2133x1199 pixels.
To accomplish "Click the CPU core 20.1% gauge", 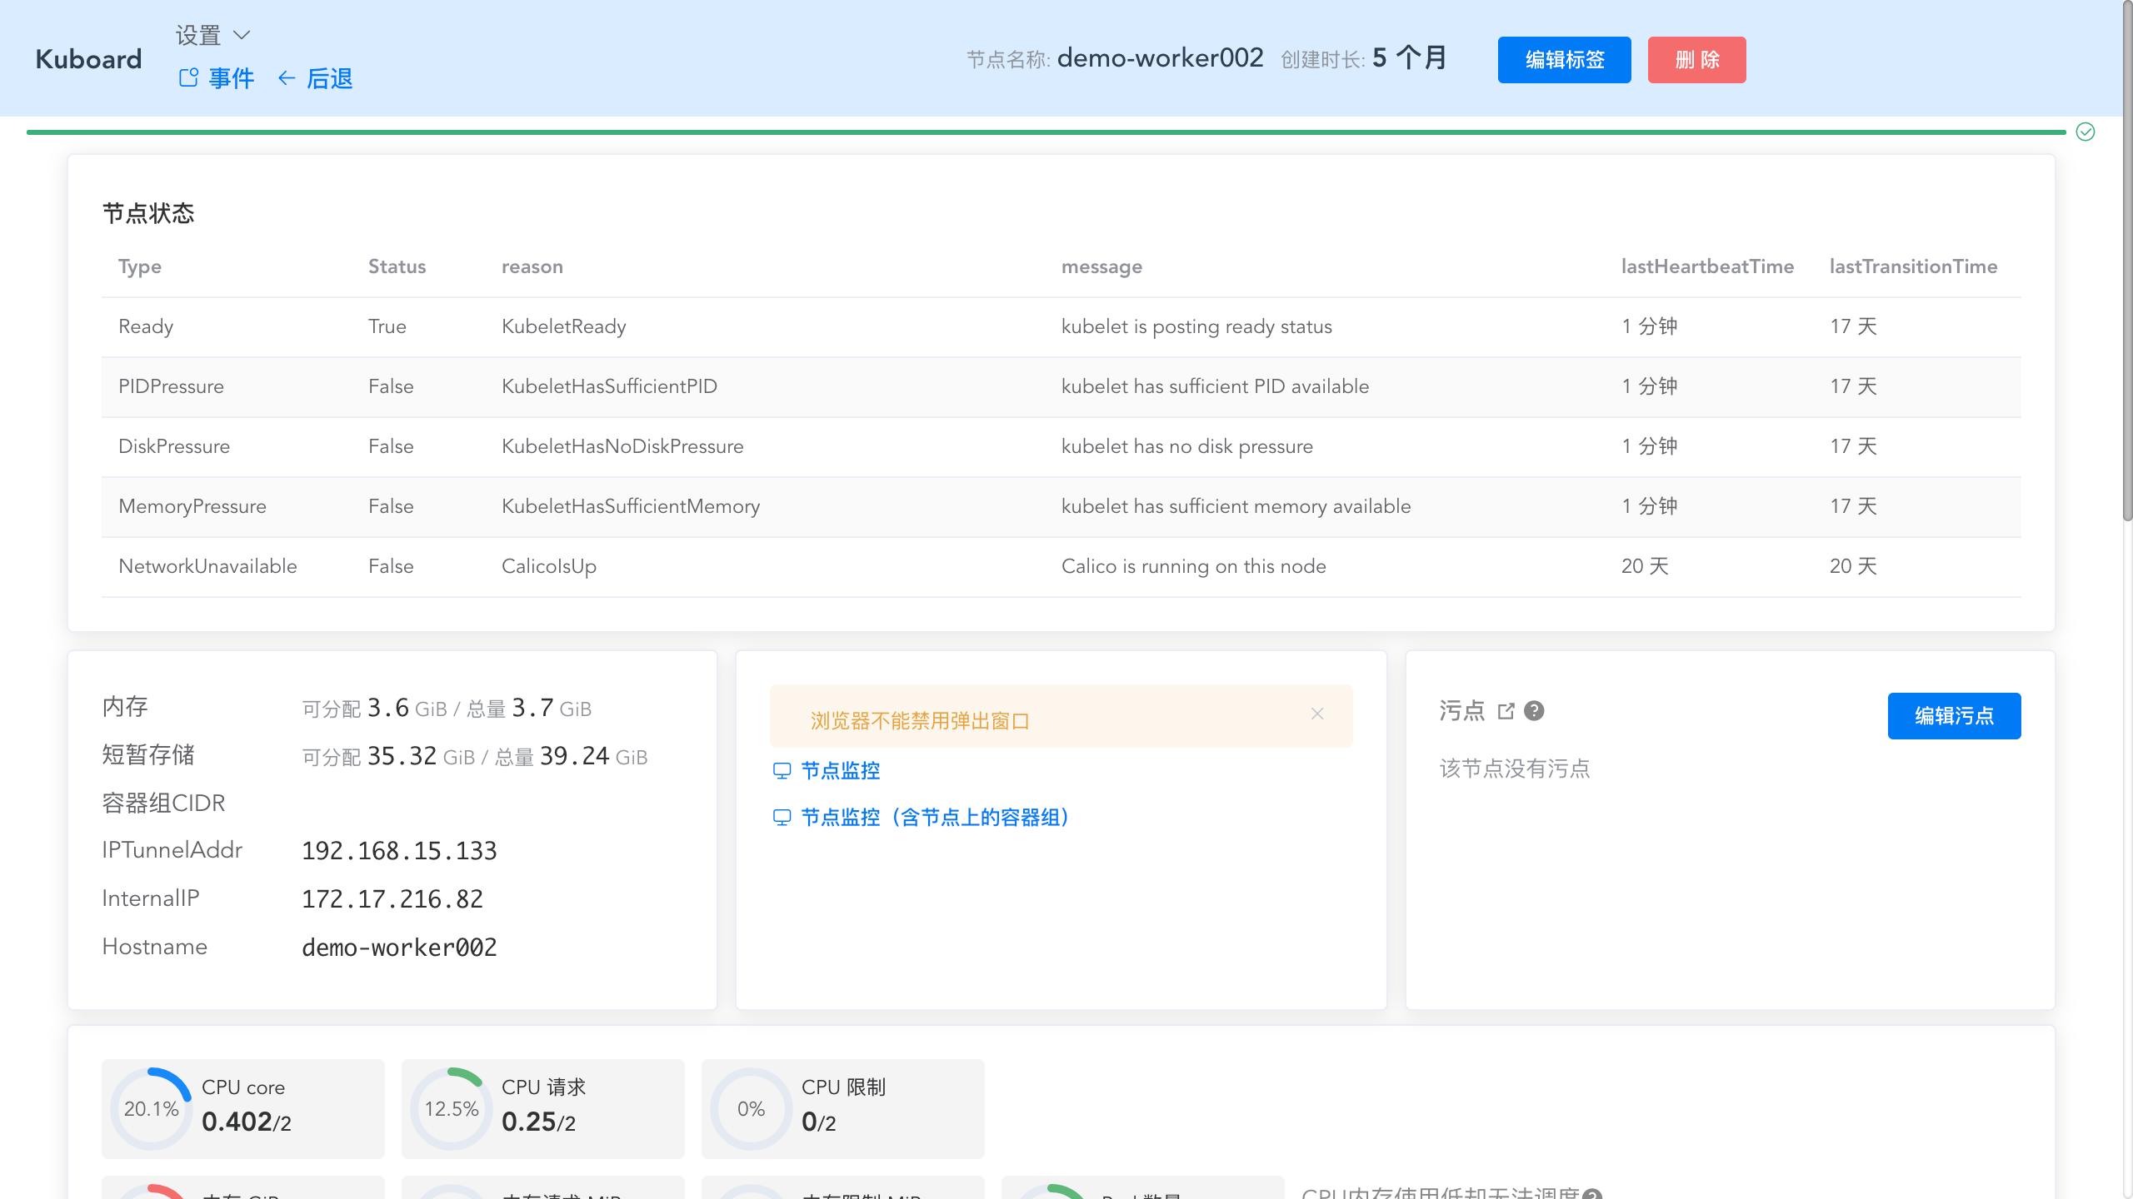I will (151, 1109).
